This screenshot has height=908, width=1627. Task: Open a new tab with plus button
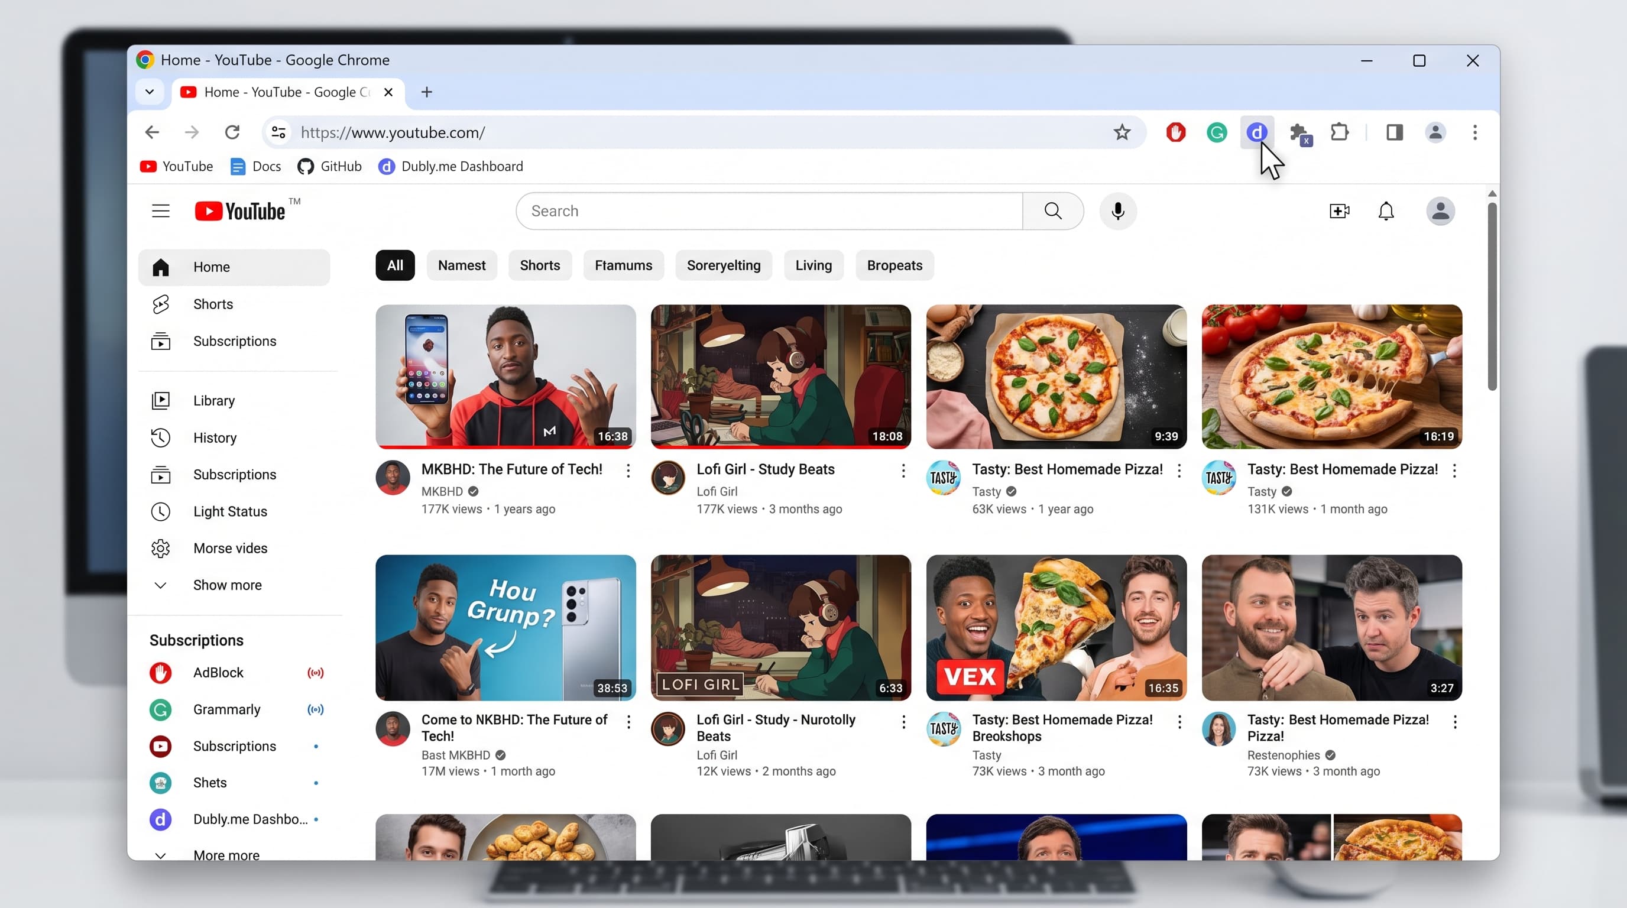coord(426,92)
